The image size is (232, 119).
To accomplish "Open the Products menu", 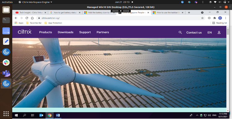I will pos(45,32).
